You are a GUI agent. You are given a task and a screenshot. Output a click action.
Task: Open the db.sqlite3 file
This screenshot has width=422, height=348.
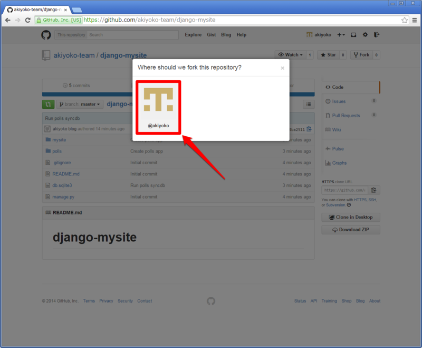tap(62, 185)
